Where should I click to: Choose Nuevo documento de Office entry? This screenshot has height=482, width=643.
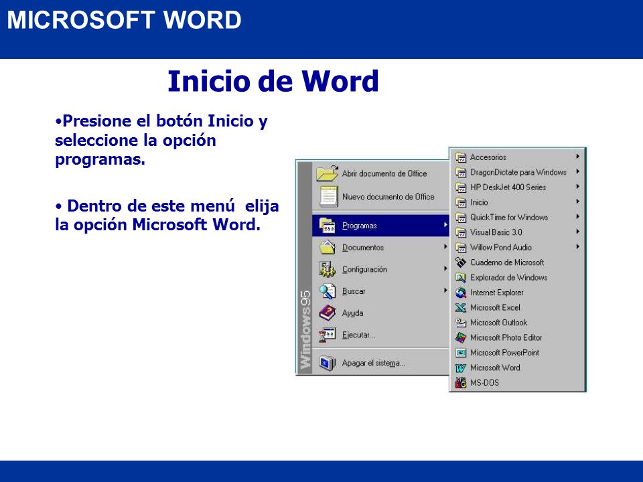[381, 197]
